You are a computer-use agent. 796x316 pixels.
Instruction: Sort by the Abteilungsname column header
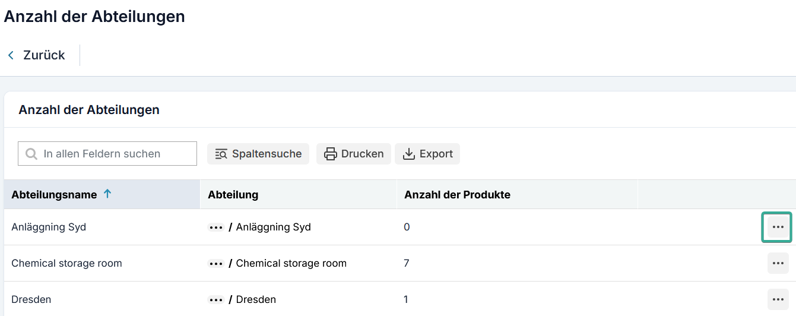(54, 195)
